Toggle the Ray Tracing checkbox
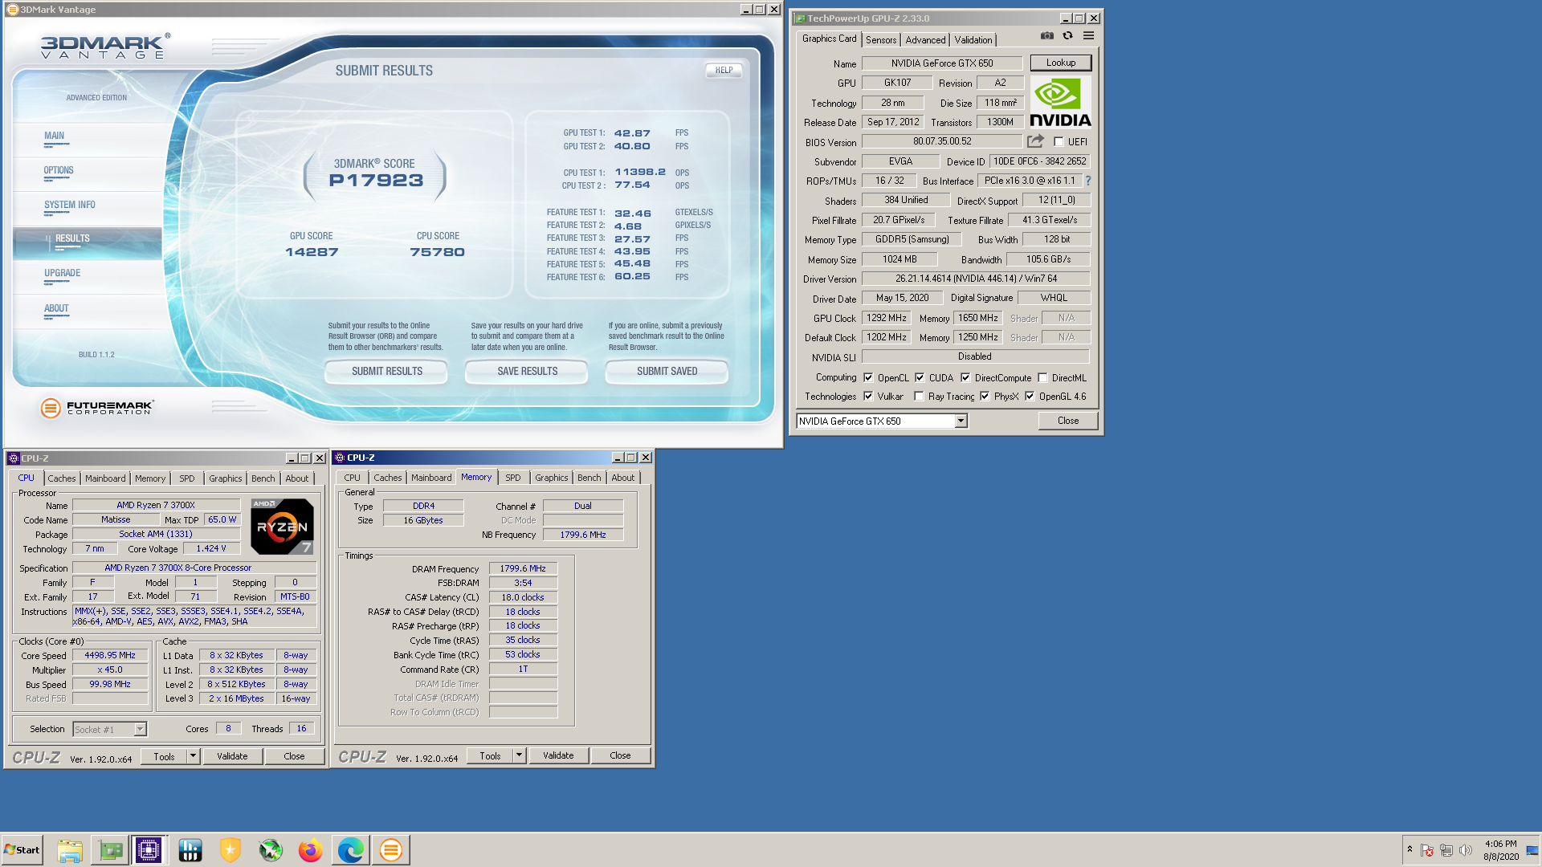The image size is (1542, 867). (919, 396)
